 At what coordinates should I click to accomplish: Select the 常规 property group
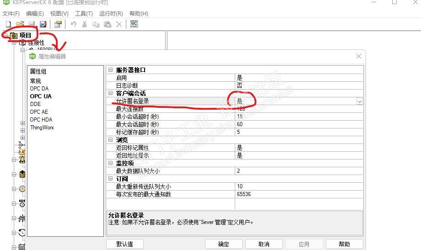pyautogui.click(x=35, y=81)
